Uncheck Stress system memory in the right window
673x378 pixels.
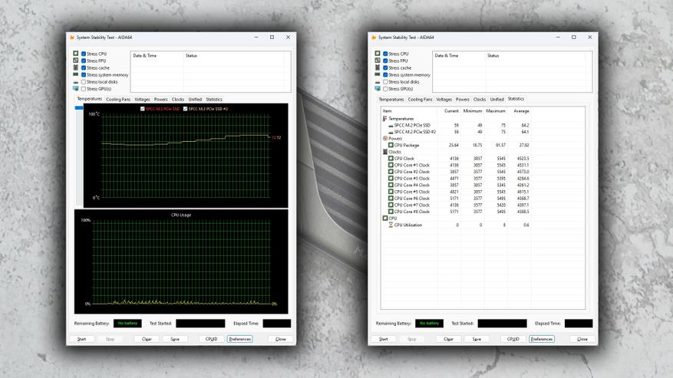point(385,75)
